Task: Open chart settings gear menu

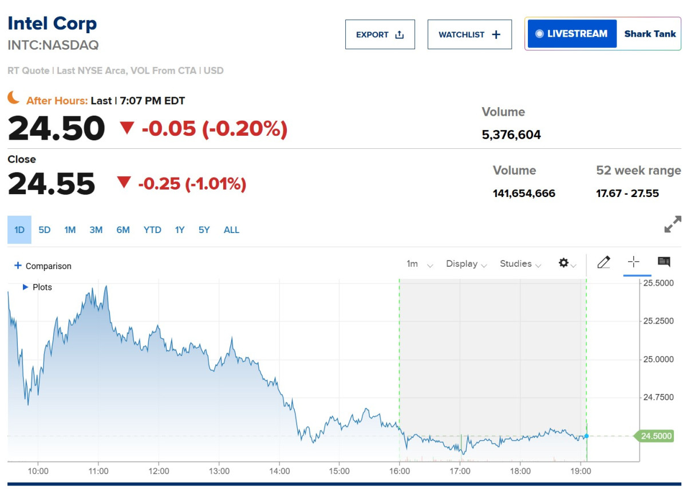Action: click(x=564, y=263)
